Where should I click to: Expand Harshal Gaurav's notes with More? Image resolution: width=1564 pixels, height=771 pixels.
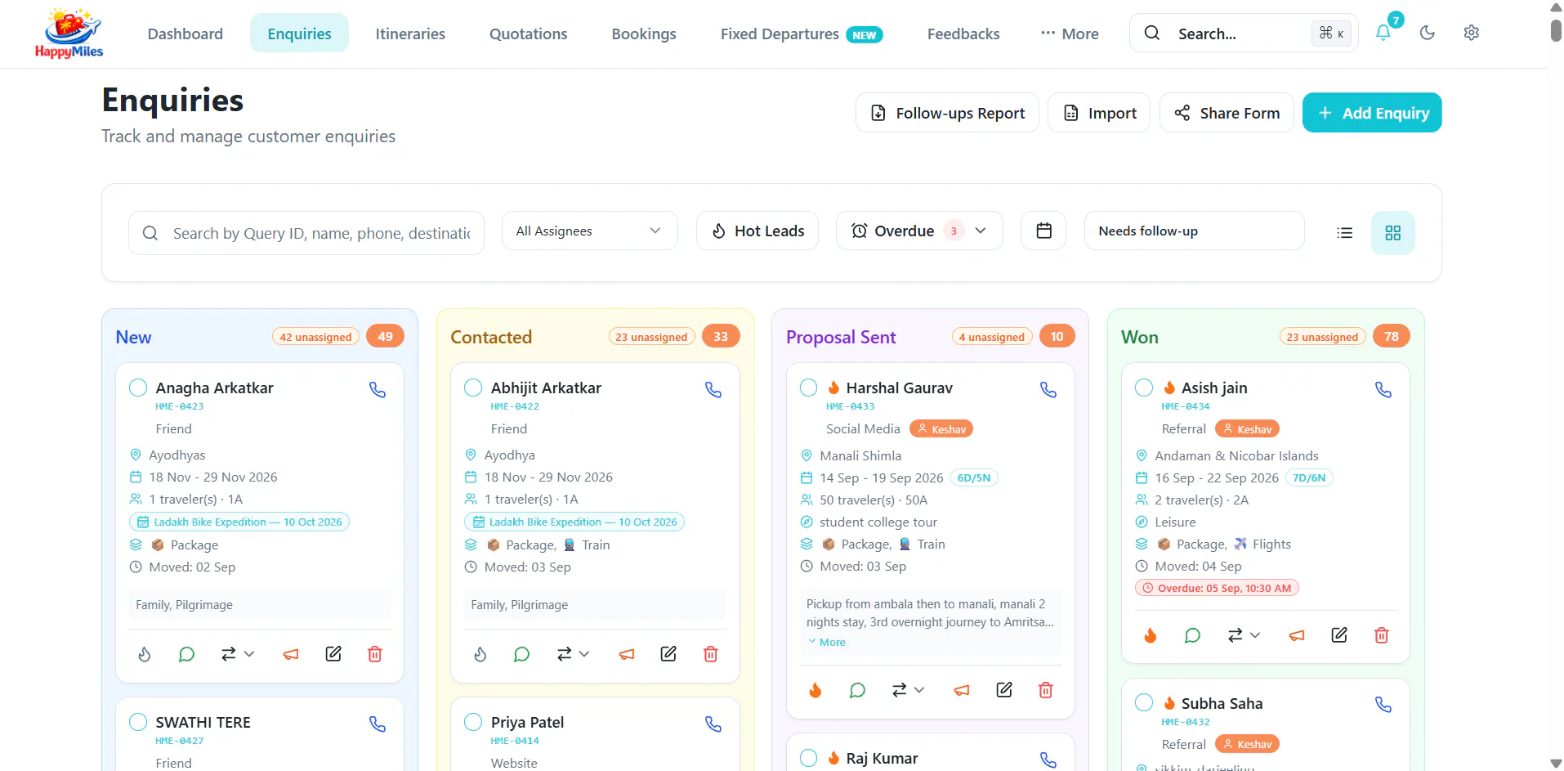(827, 643)
